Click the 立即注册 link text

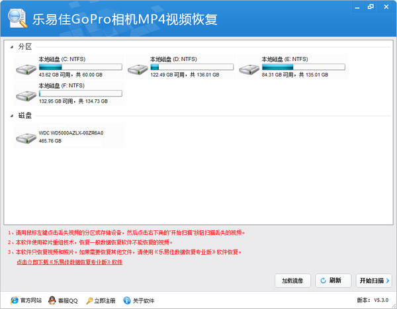[x=105, y=300]
